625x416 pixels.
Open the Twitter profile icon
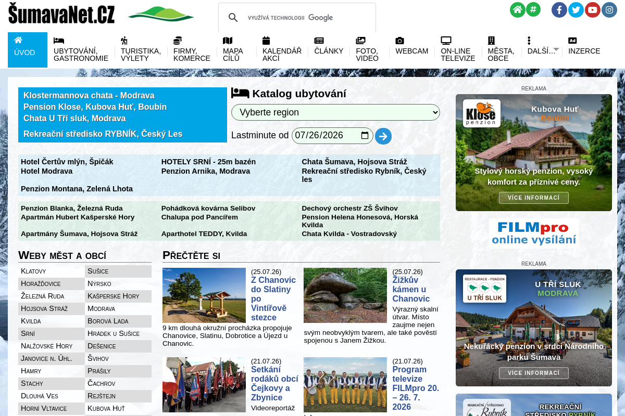[576, 10]
